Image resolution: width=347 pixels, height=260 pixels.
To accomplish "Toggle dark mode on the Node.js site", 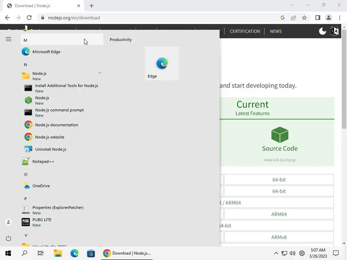I will click(x=323, y=31).
